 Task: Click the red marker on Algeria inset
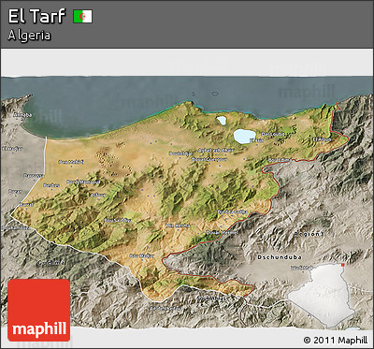[343, 265]
